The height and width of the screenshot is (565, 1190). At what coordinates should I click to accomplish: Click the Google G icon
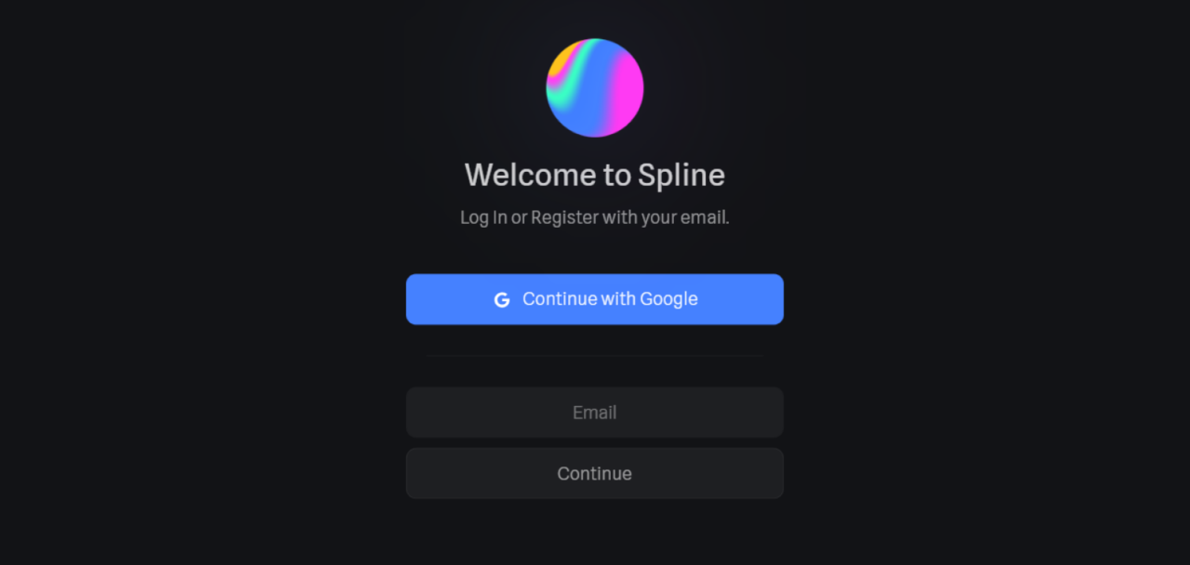(x=502, y=299)
